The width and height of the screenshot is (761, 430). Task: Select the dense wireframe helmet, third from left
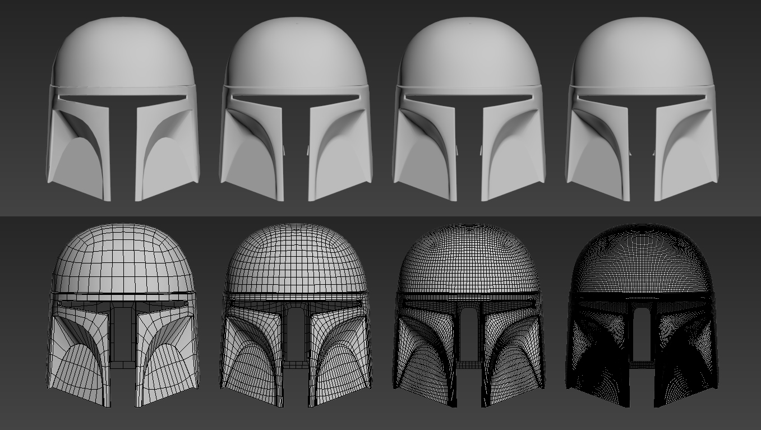pos(469,315)
